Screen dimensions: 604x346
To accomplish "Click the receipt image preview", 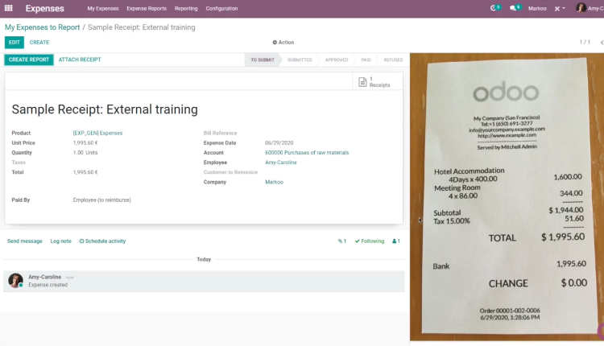I will (x=507, y=196).
